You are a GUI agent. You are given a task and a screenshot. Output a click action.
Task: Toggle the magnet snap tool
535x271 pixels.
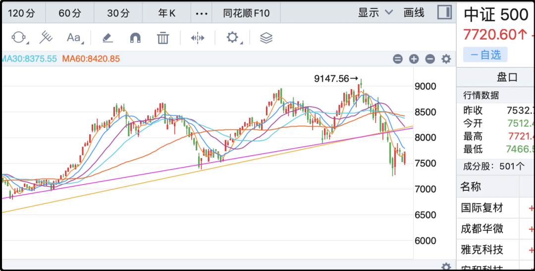(x=135, y=38)
